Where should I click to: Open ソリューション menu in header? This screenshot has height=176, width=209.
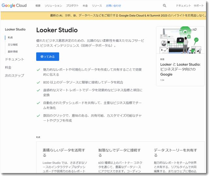click(53, 6)
